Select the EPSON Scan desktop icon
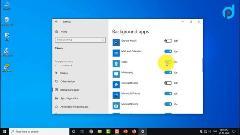 7,52
